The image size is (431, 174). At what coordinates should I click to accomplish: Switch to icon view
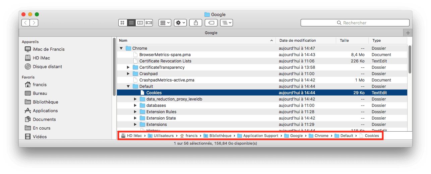tap(123, 23)
